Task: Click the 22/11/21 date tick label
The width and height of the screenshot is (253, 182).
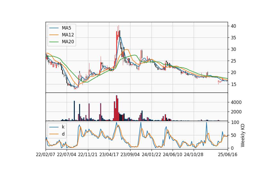Action: tap(88, 155)
